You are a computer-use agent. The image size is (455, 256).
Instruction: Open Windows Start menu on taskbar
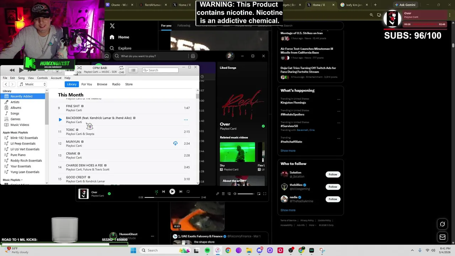coord(133,250)
